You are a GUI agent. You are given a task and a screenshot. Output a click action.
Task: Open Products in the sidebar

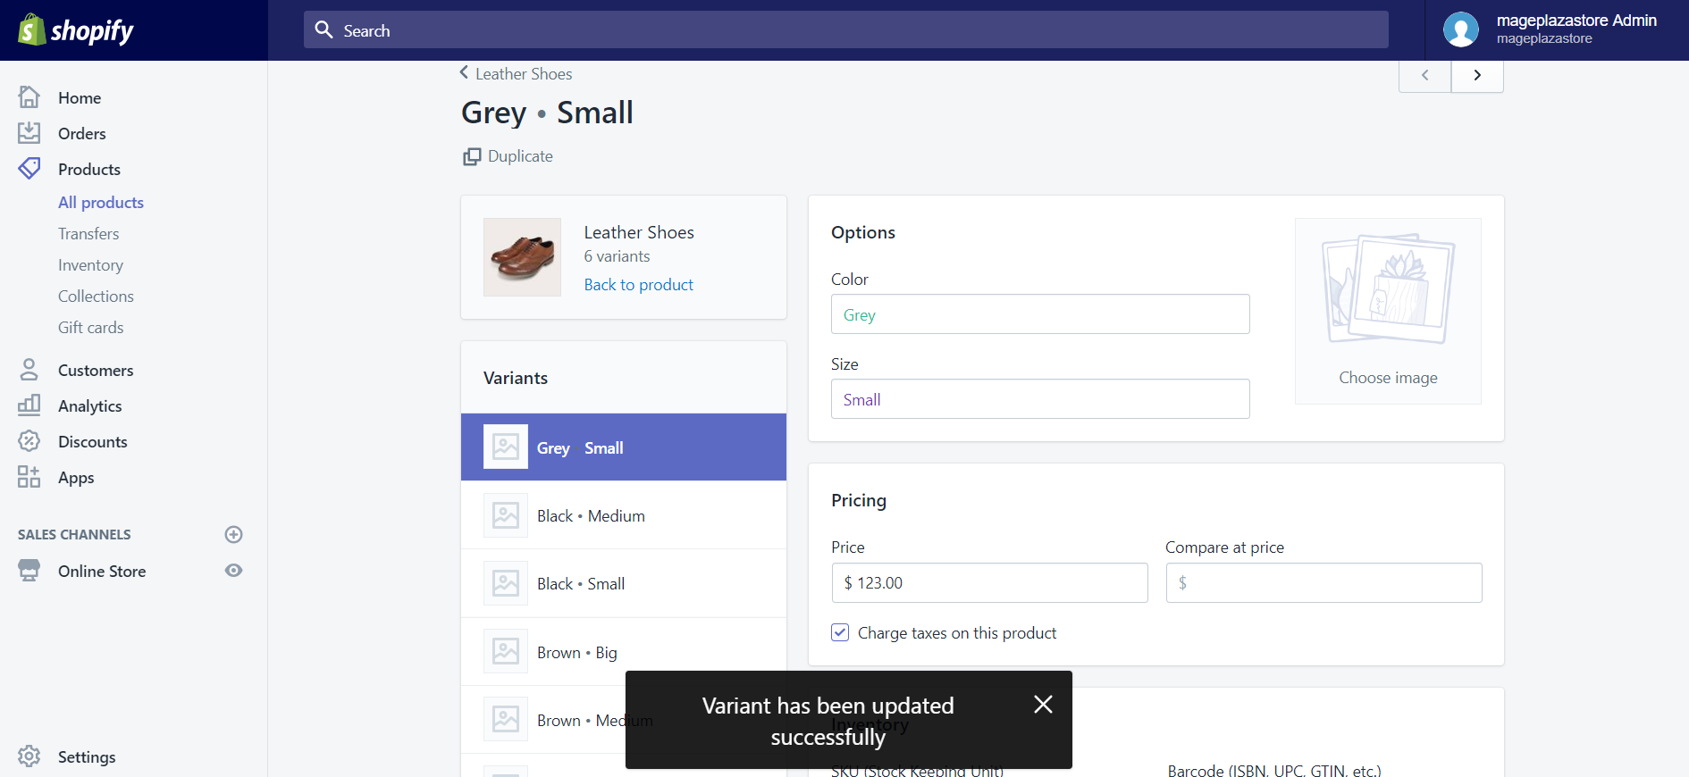[89, 169]
